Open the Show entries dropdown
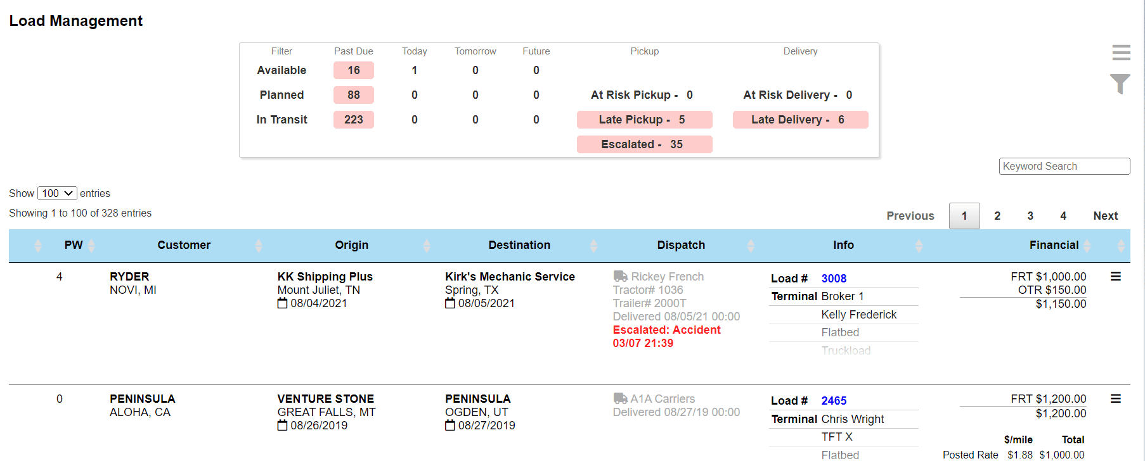The height and width of the screenshot is (461, 1145). coord(57,193)
